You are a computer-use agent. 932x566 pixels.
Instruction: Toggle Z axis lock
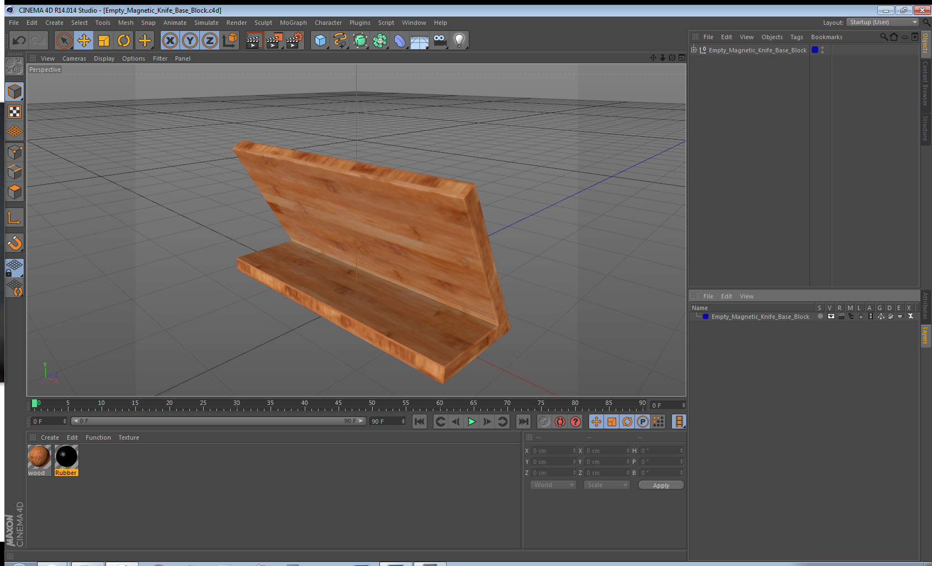[210, 40]
